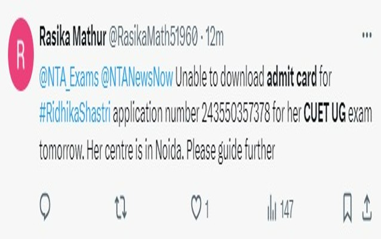Click the like count of 1
This screenshot has height=239, width=381.
tap(207, 209)
